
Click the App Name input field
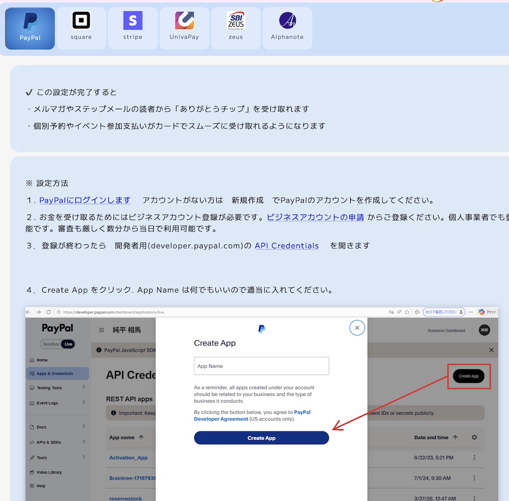[x=261, y=366]
